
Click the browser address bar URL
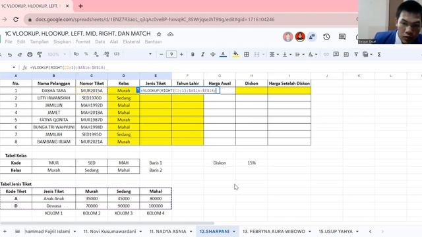[x=155, y=19]
